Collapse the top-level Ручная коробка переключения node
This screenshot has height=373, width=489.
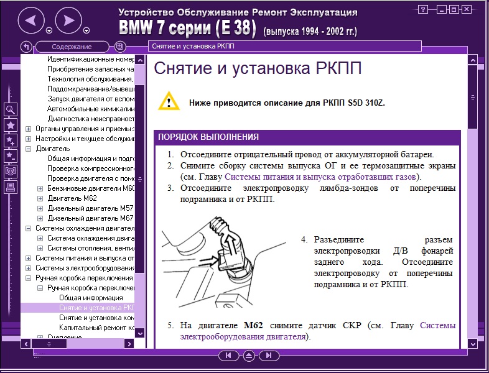[29, 278]
